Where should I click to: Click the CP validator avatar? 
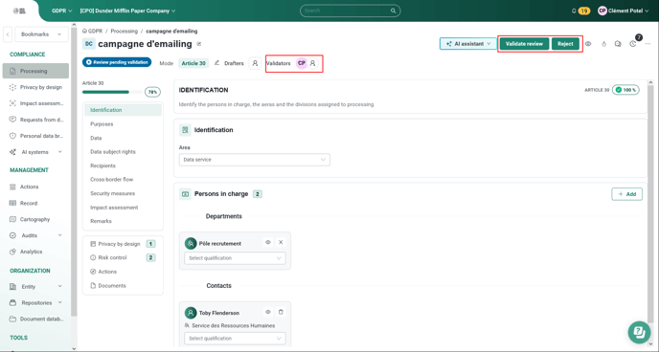pyautogui.click(x=302, y=63)
